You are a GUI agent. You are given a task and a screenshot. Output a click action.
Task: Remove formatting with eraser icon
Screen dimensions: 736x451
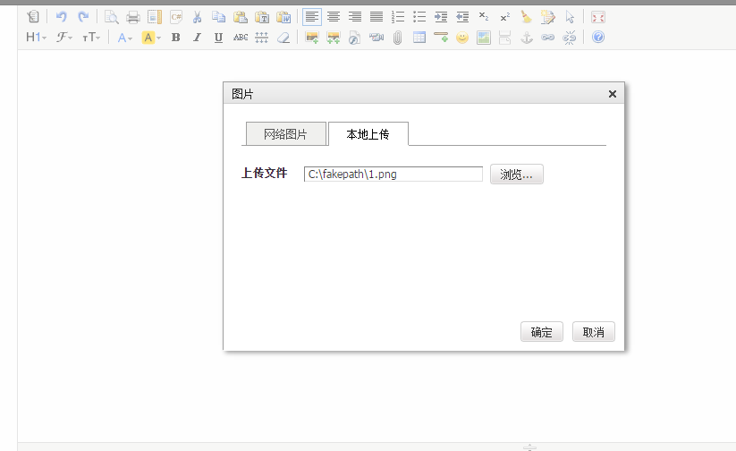coord(283,37)
